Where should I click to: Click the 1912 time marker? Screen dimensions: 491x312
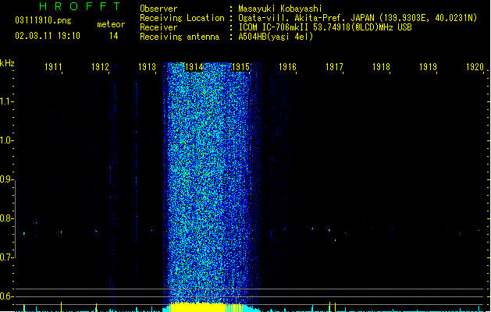(x=100, y=67)
